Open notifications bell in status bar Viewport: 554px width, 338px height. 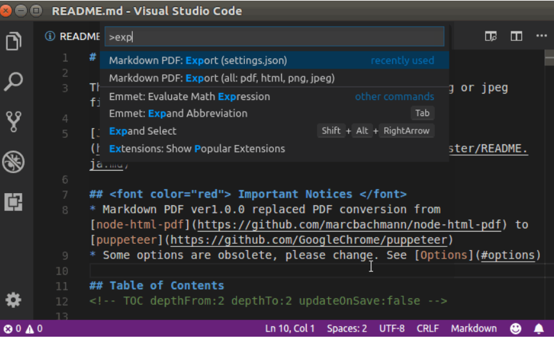(x=539, y=329)
